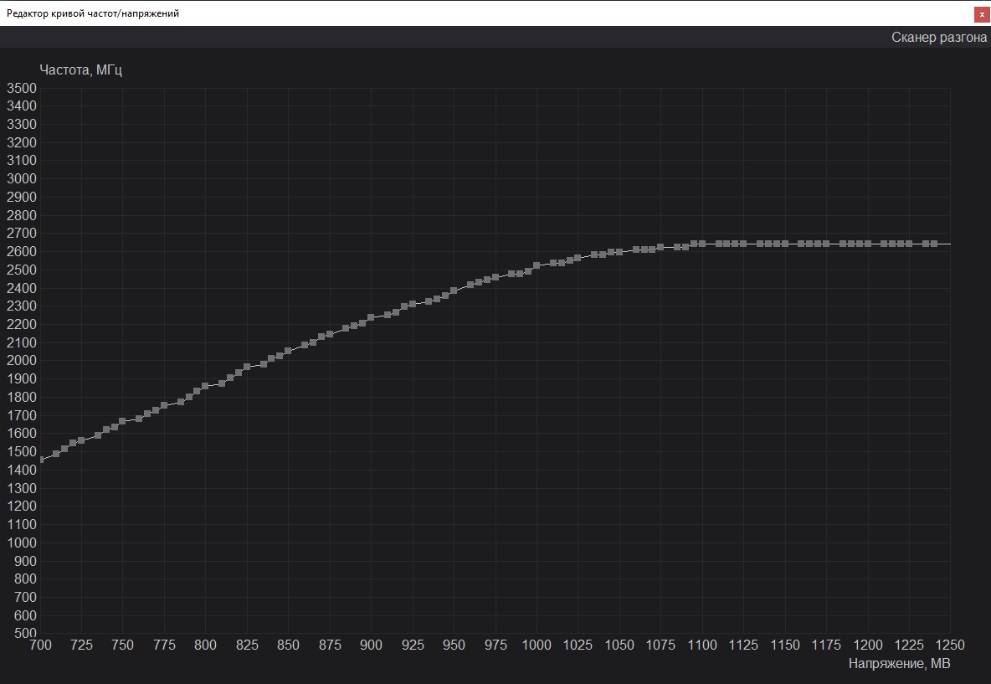Select the curve point at 825 mV
This screenshot has height=684, width=991.
point(247,367)
